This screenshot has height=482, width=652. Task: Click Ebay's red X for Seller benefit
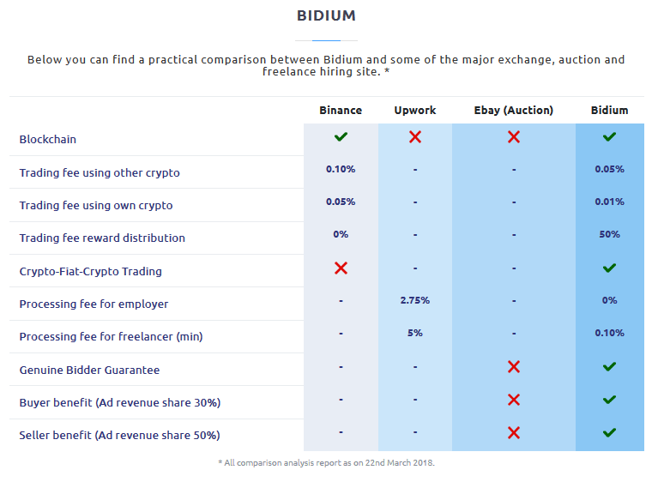pos(514,433)
